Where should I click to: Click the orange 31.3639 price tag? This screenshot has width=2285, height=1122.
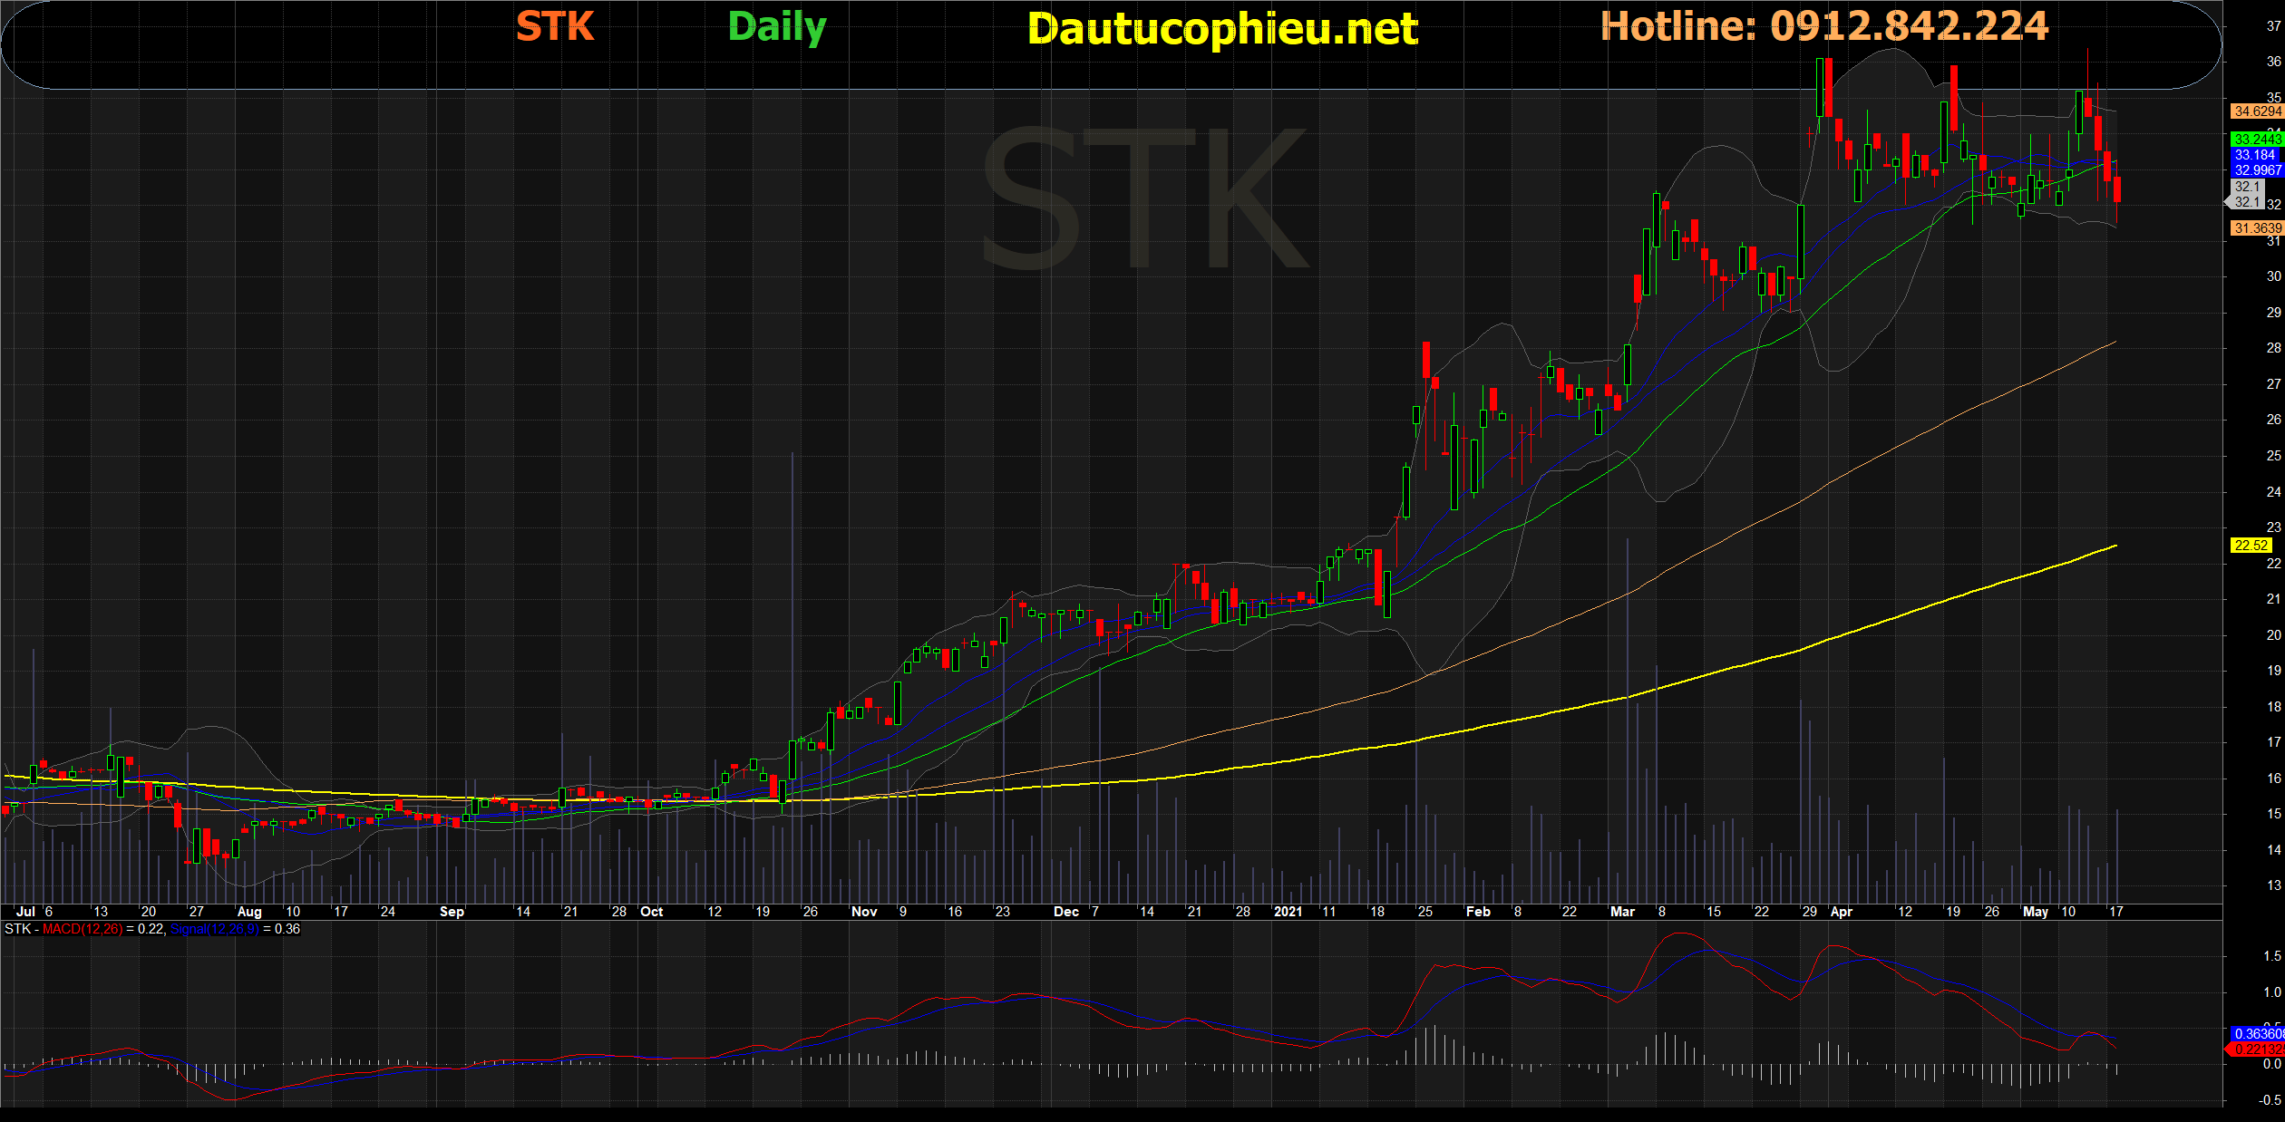2256,228
